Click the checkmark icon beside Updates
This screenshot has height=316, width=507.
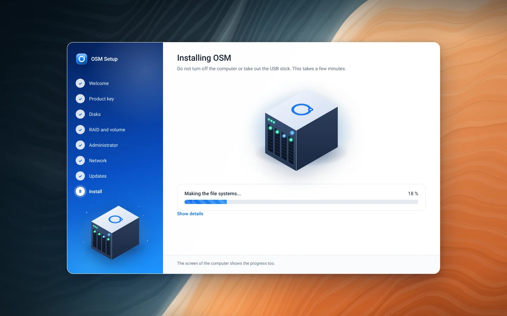pos(80,176)
